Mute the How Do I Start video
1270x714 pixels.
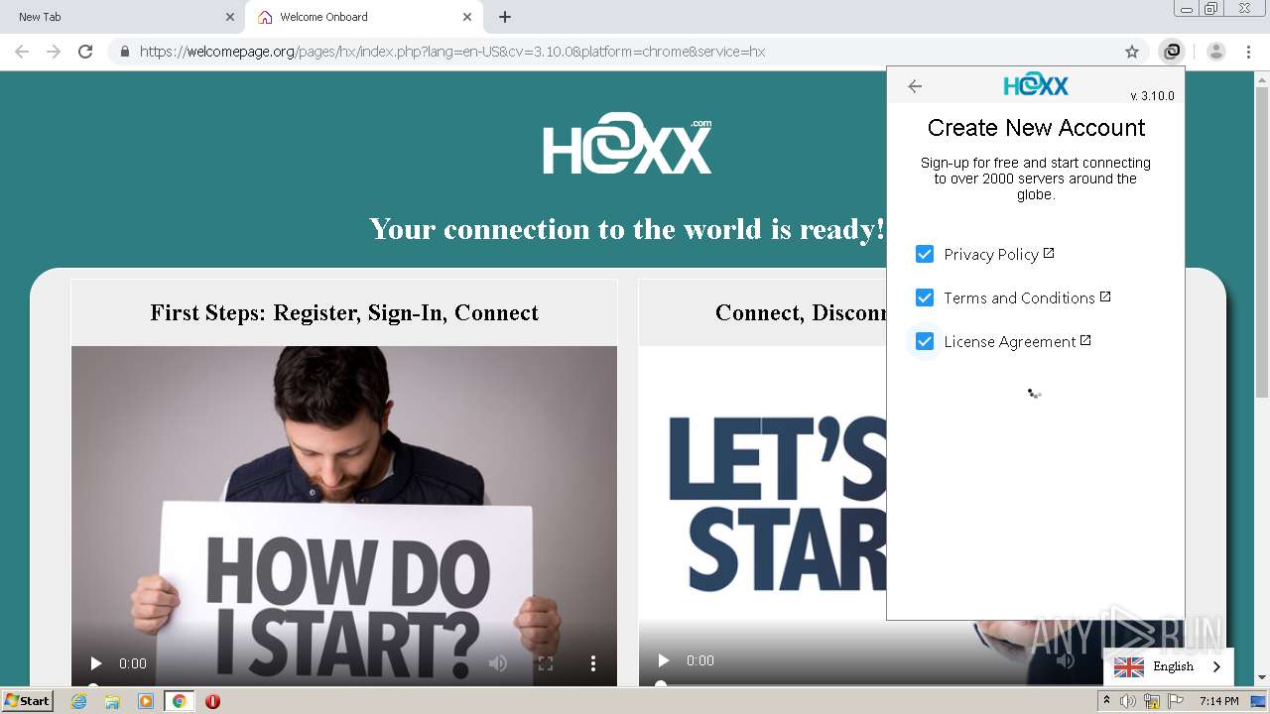point(498,663)
